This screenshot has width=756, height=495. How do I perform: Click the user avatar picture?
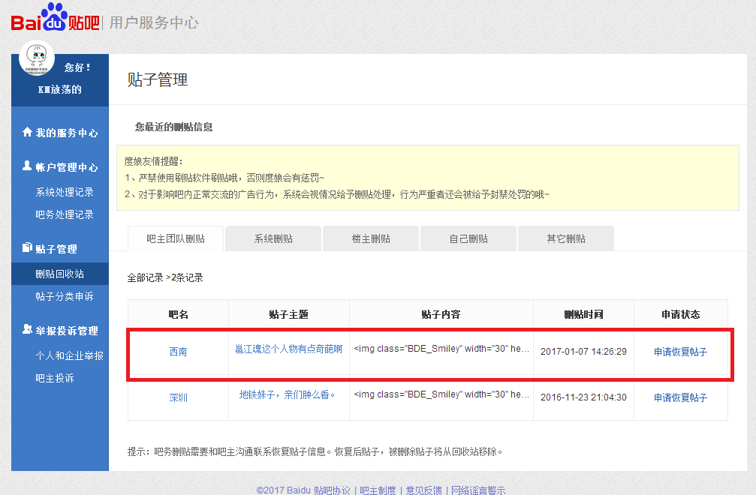(x=37, y=58)
